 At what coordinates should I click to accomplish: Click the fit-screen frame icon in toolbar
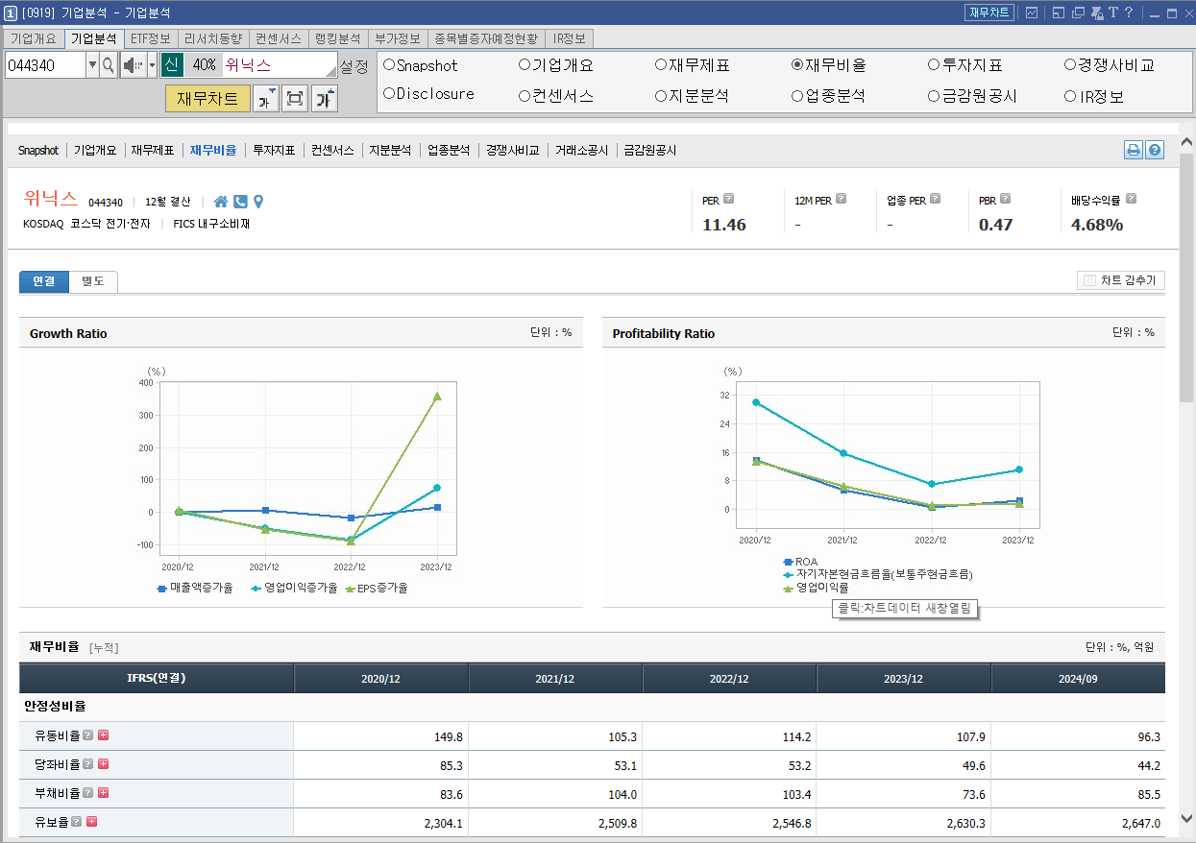click(x=295, y=98)
